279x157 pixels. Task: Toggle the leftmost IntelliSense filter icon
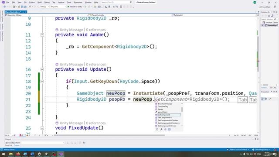[157, 130]
